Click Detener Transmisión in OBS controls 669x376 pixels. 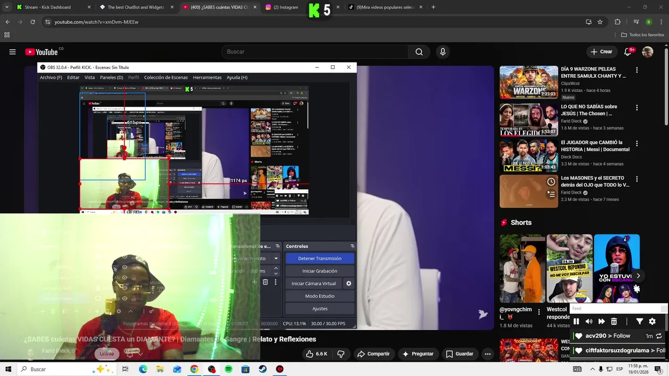point(319,258)
